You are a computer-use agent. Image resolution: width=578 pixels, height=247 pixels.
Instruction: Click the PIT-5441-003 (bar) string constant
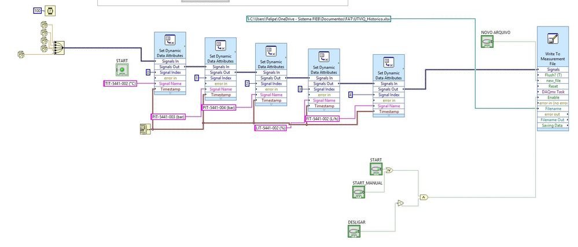[168, 117]
